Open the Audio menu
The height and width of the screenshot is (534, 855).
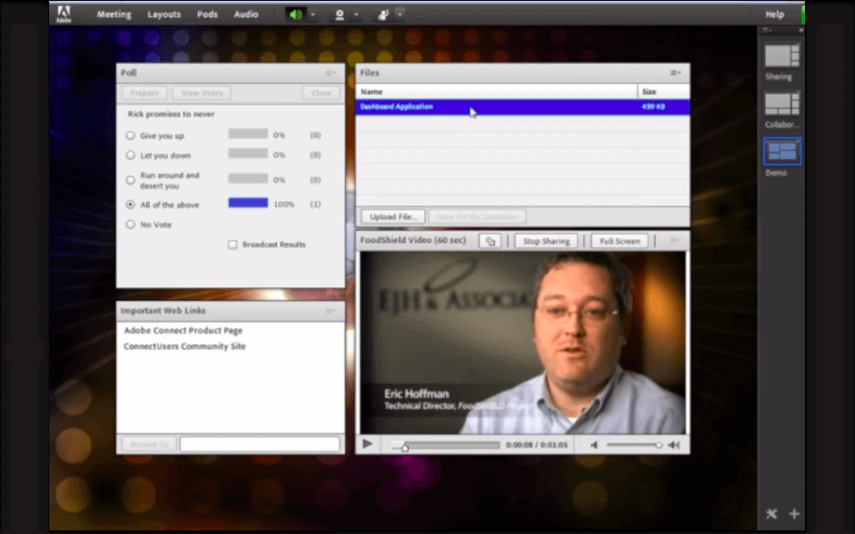click(x=246, y=15)
